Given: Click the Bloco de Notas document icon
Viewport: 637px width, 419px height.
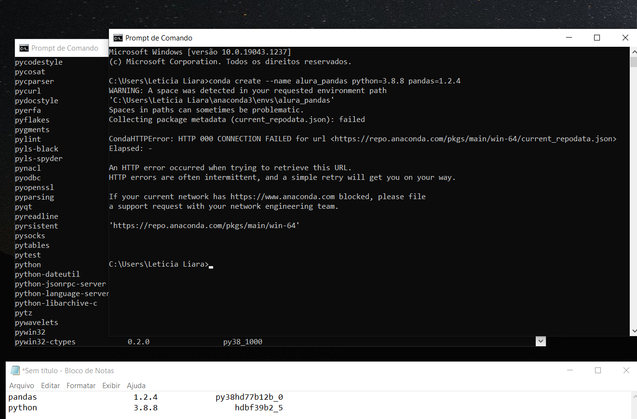Looking at the screenshot, I should pyautogui.click(x=15, y=370).
